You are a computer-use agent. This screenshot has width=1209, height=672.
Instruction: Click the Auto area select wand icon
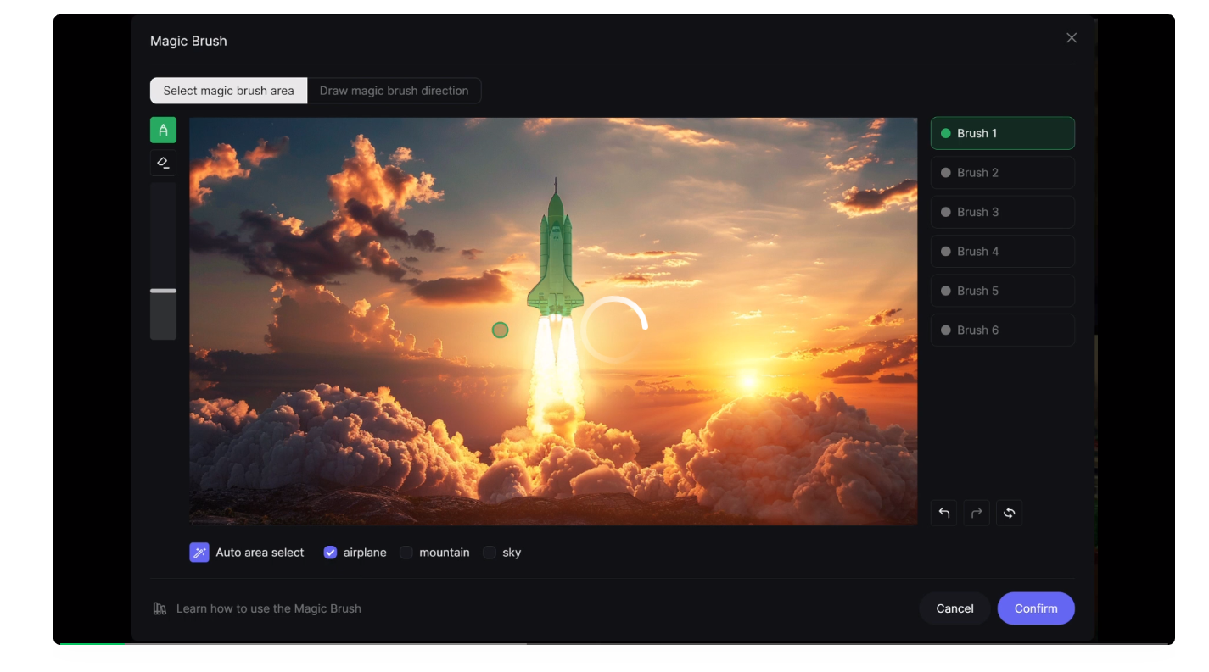pyautogui.click(x=199, y=553)
